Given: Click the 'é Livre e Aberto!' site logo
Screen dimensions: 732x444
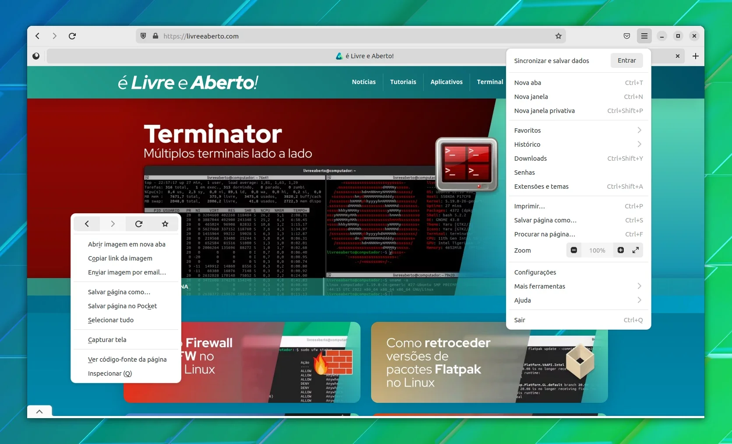Looking at the screenshot, I should (x=188, y=82).
